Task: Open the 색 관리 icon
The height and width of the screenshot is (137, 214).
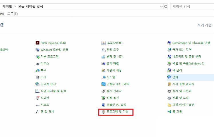Action: [x=169, y=70]
